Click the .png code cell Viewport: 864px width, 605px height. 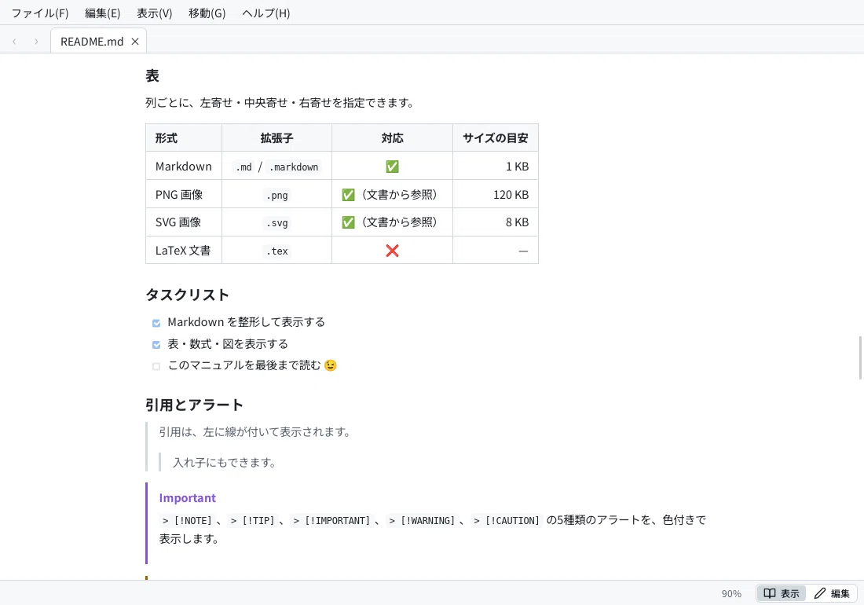click(276, 195)
